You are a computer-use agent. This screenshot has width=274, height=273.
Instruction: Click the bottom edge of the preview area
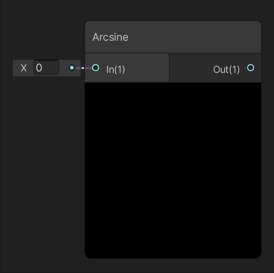point(173,258)
